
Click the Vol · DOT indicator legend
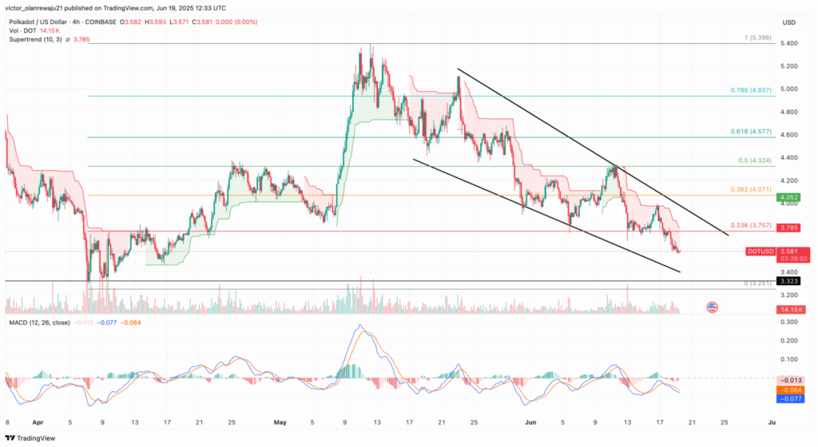point(23,31)
